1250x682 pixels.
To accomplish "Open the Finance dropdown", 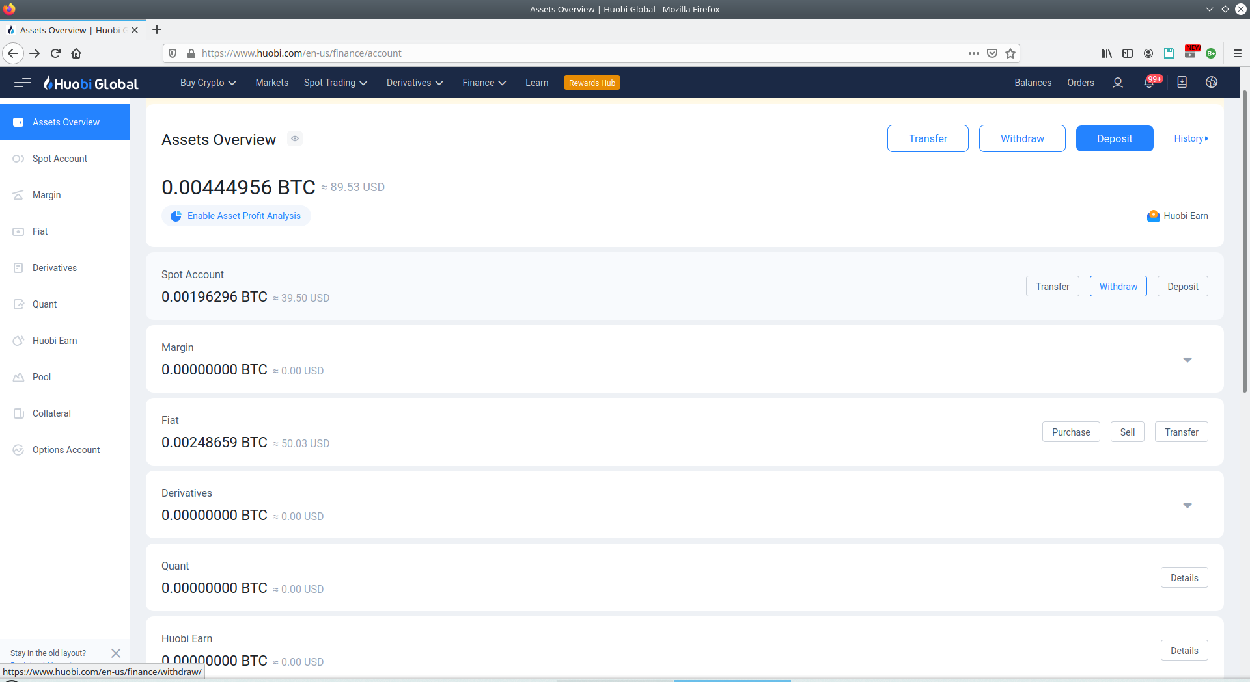I will [x=484, y=83].
